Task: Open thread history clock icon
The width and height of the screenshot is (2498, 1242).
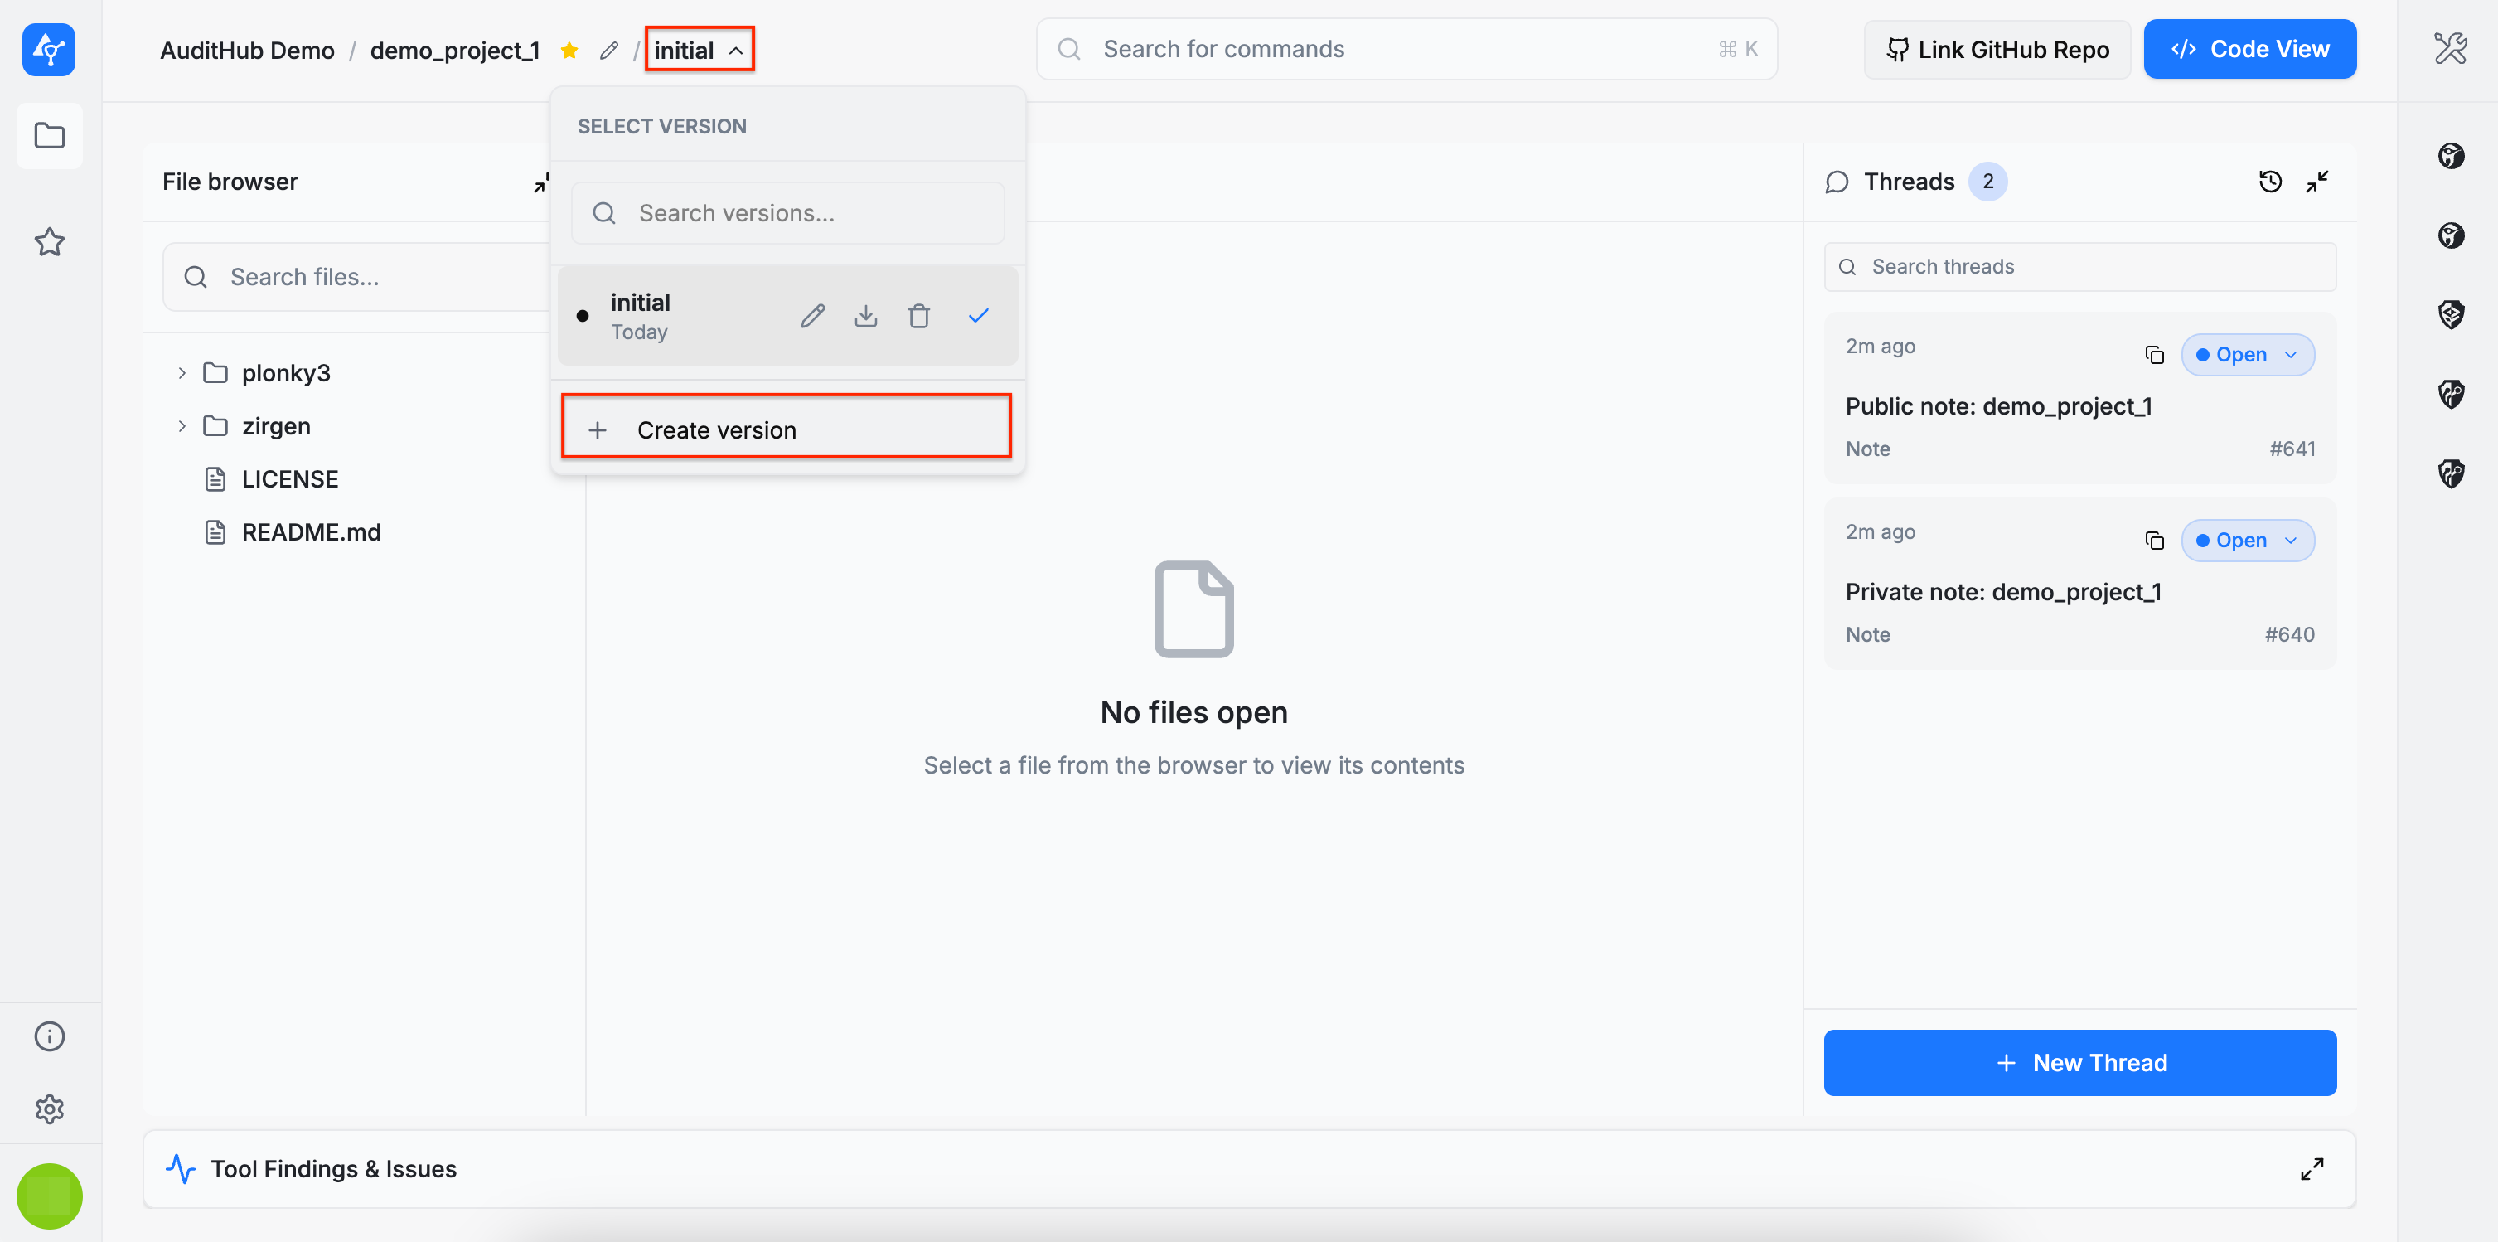Action: (2269, 182)
